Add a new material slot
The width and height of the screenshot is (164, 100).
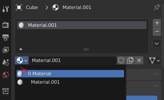(x=157, y=23)
